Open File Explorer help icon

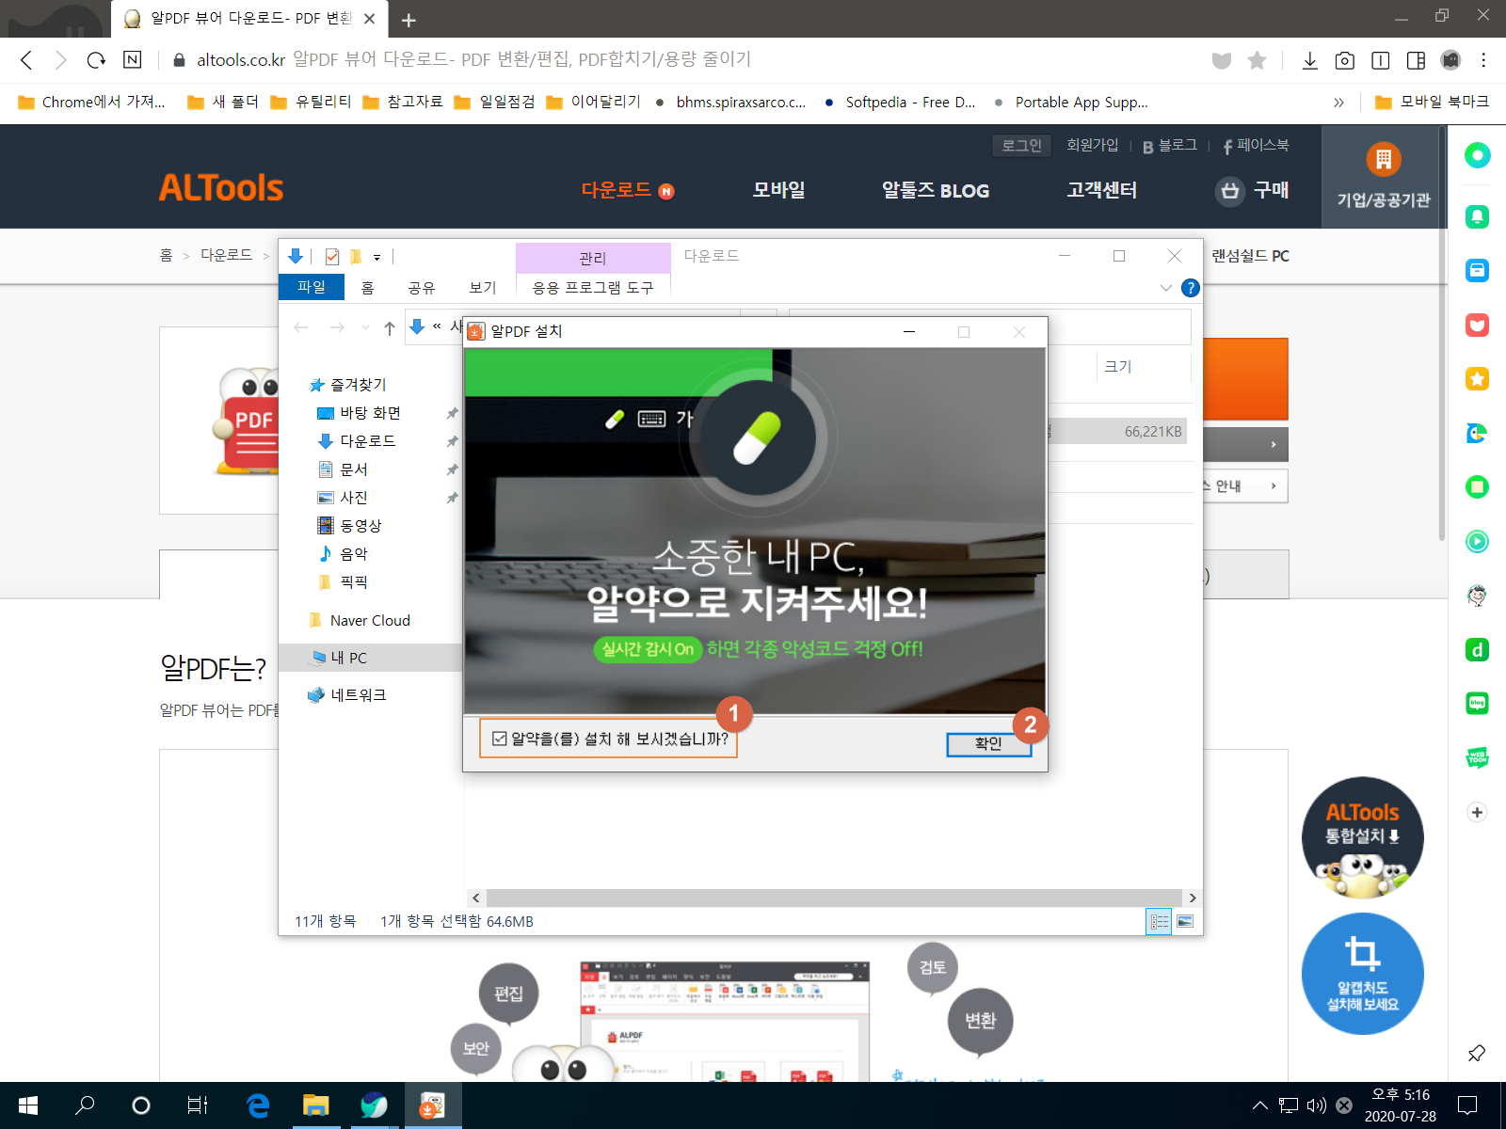[x=1190, y=288]
